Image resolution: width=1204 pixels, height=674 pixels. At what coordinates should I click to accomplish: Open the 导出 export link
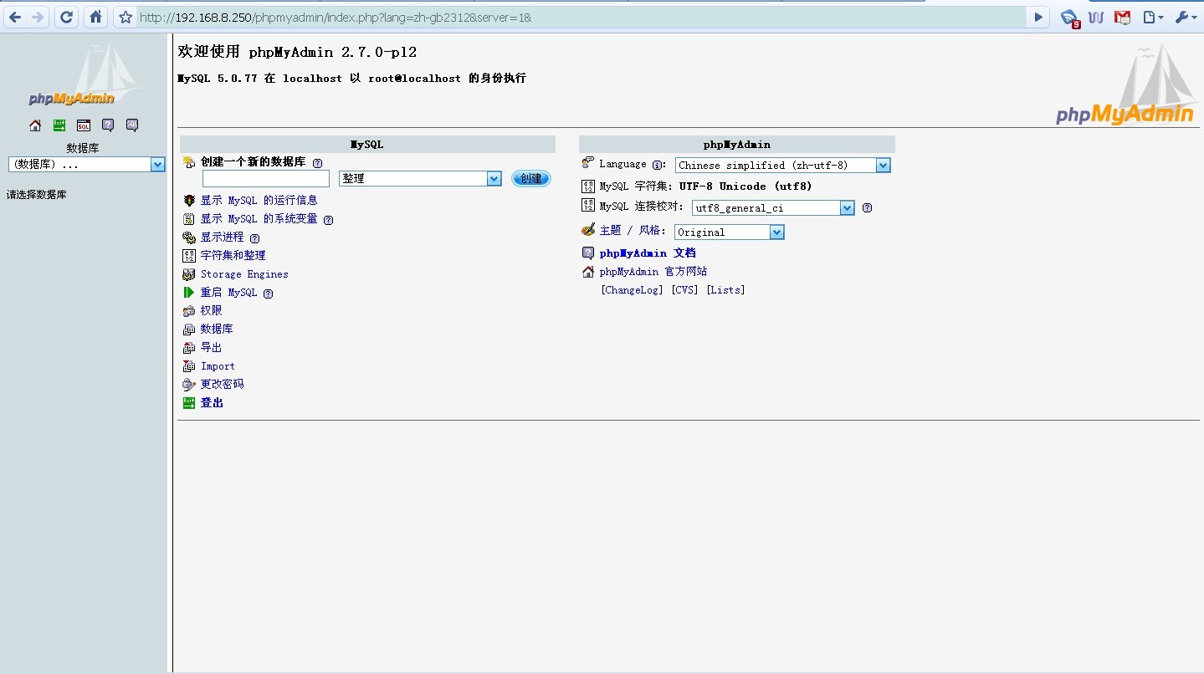tap(211, 348)
